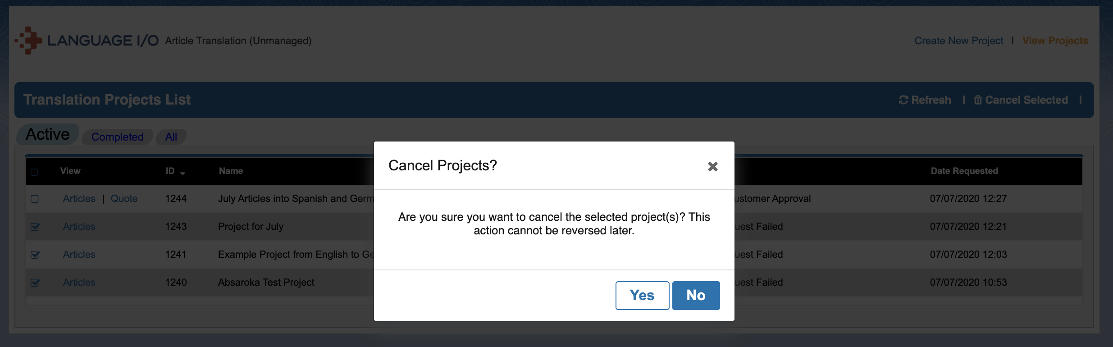This screenshot has width=1113, height=347.
Task: Click the Cancel Selected trash icon
Action: (977, 100)
